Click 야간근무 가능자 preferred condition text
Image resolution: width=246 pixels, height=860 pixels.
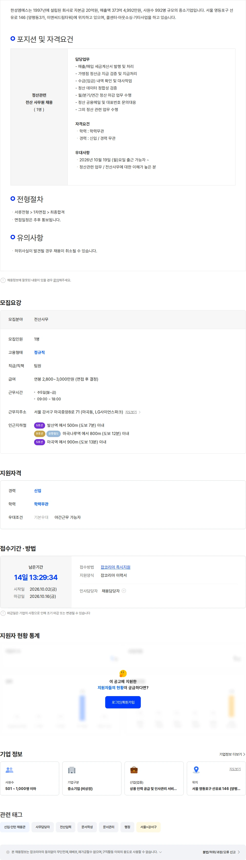68,517
